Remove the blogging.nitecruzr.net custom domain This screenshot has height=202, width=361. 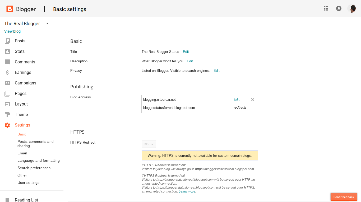click(253, 99)
